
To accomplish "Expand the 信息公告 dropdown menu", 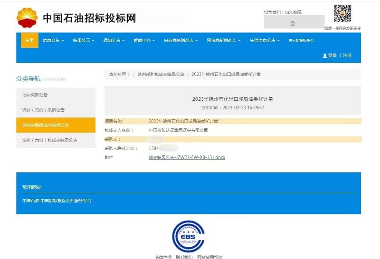I will tap(53, 40).
